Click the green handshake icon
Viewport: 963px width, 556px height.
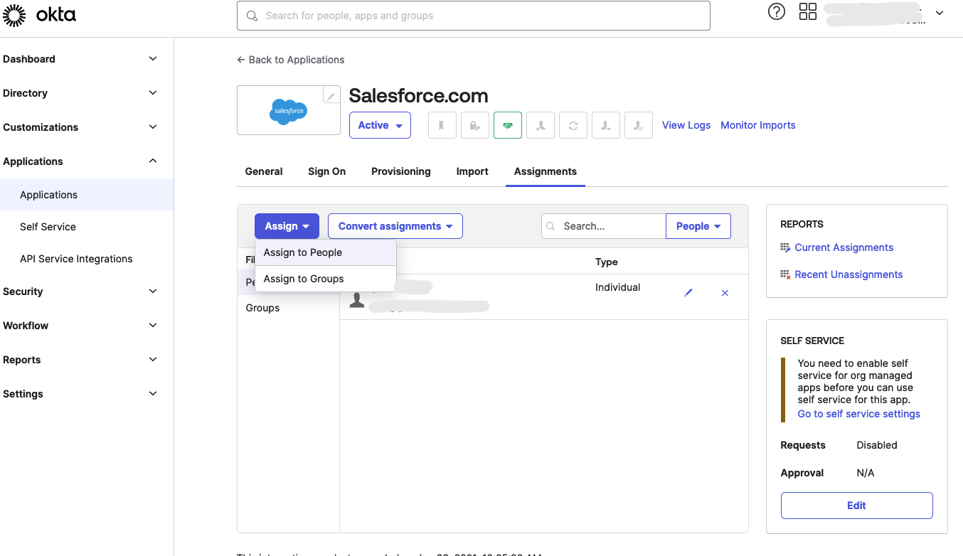[x=508, y=125]
